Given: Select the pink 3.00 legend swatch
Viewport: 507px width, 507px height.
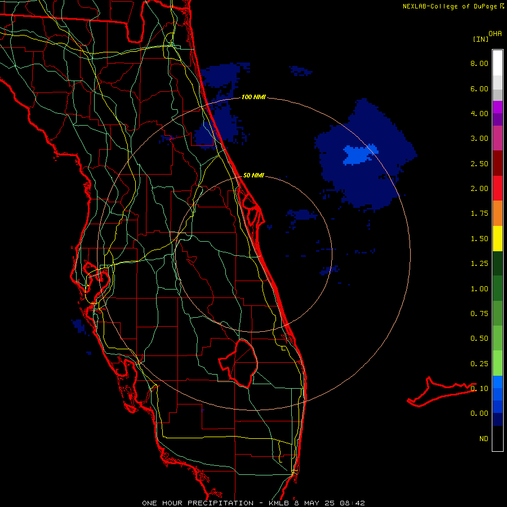Looking at the screenshot, I should click(497, 138).
